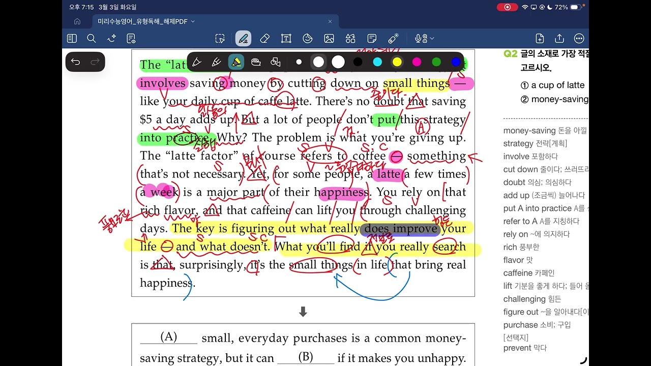This screenshot has width=651, height=366.
Task: Pick the black color swatch
Action: (358, 62)
